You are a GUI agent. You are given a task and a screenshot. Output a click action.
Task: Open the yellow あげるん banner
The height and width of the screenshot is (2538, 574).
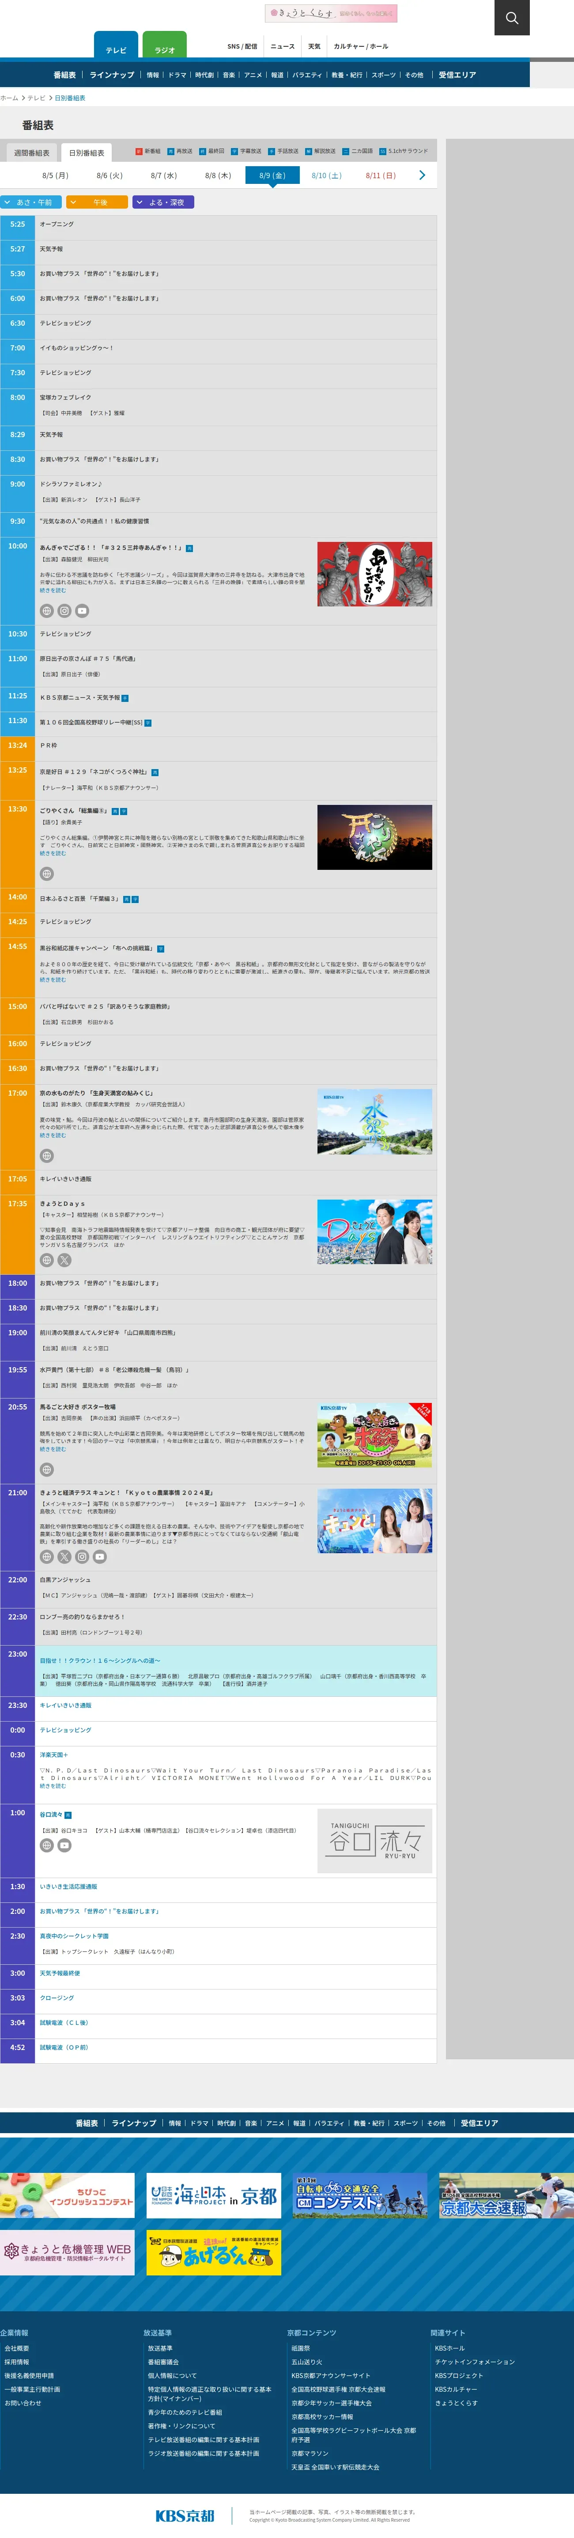[x=214, y=2253]
